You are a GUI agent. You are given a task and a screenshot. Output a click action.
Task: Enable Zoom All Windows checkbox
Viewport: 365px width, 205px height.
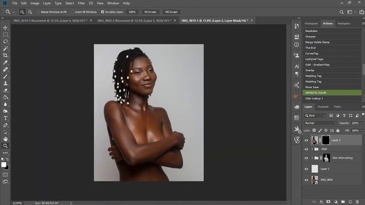[x=72, y=12]
